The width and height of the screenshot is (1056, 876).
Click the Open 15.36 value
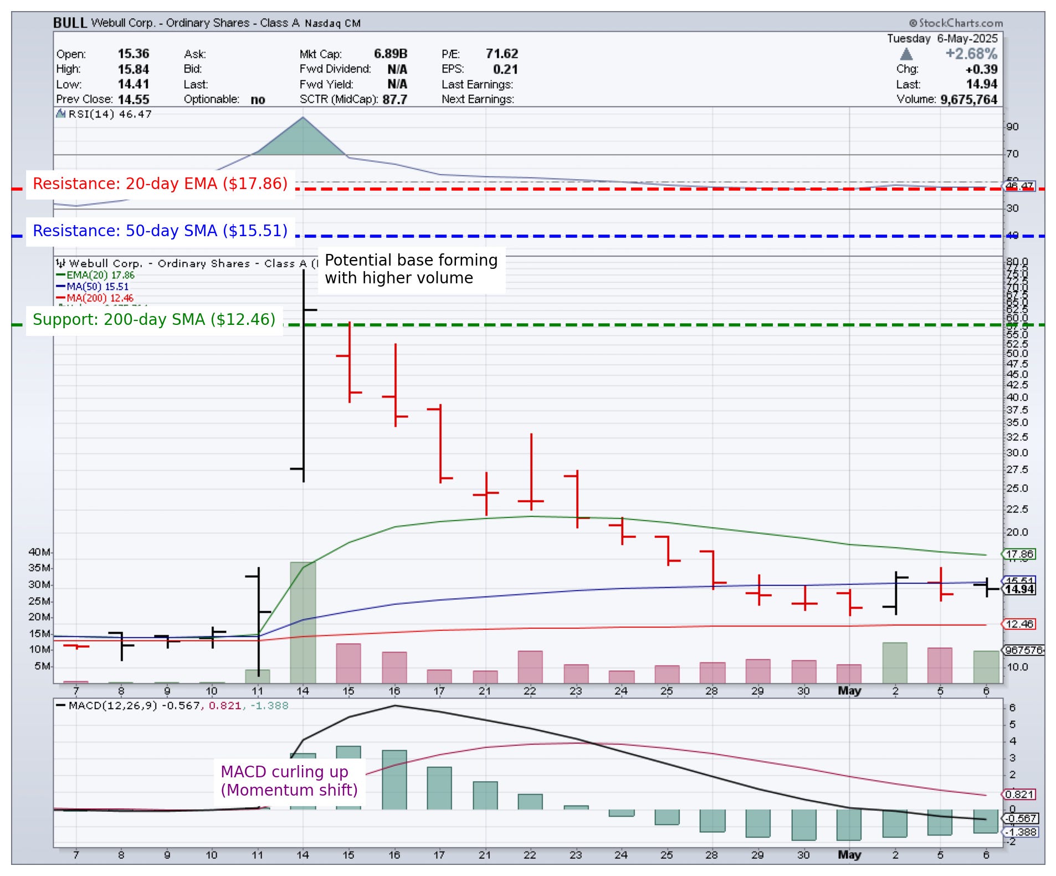pos(134,54)
